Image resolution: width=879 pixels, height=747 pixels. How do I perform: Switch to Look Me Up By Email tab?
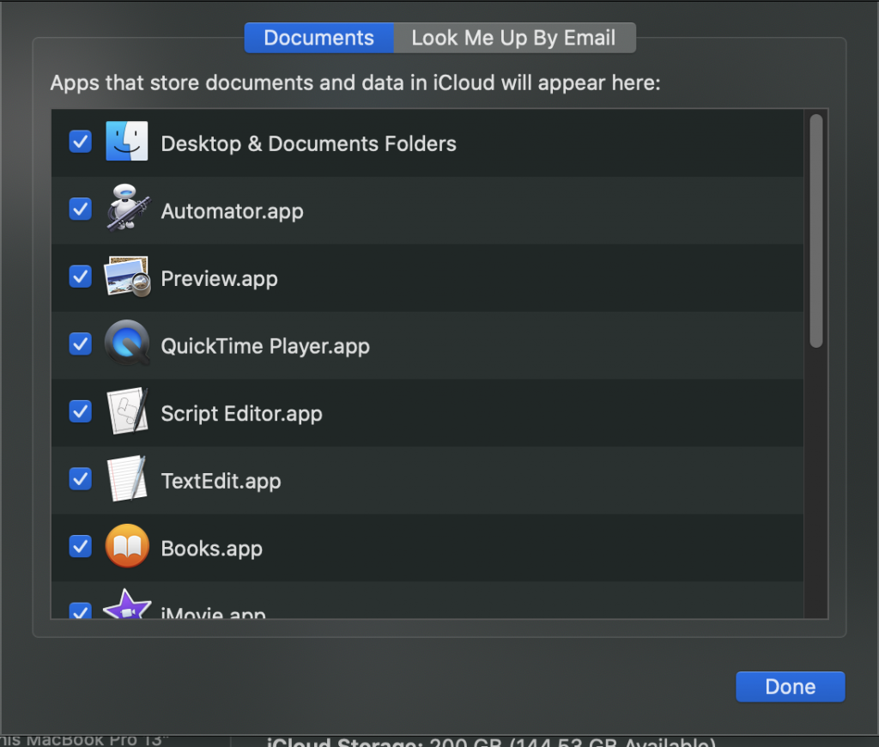[x=515, y=38]
